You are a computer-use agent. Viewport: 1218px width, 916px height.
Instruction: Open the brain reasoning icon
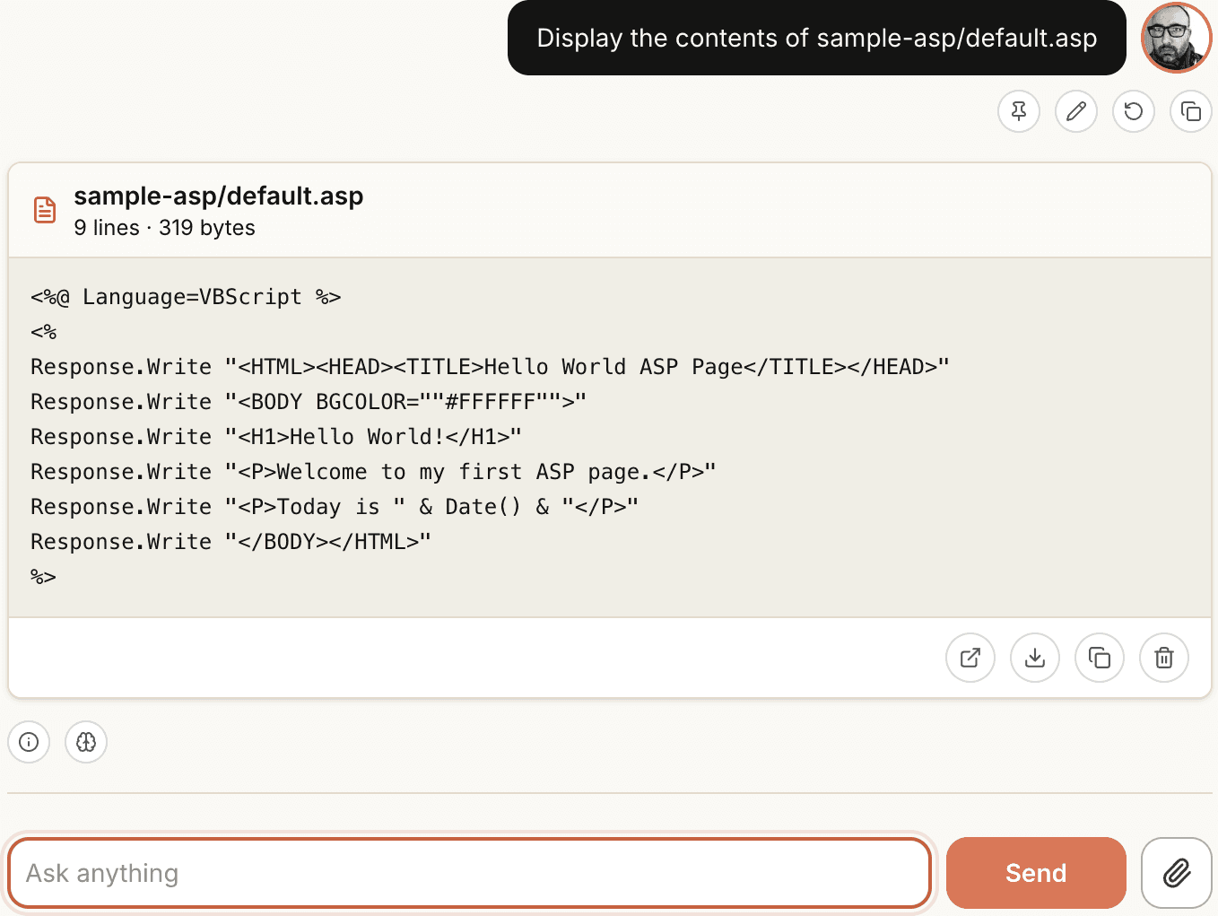point(86,742)
